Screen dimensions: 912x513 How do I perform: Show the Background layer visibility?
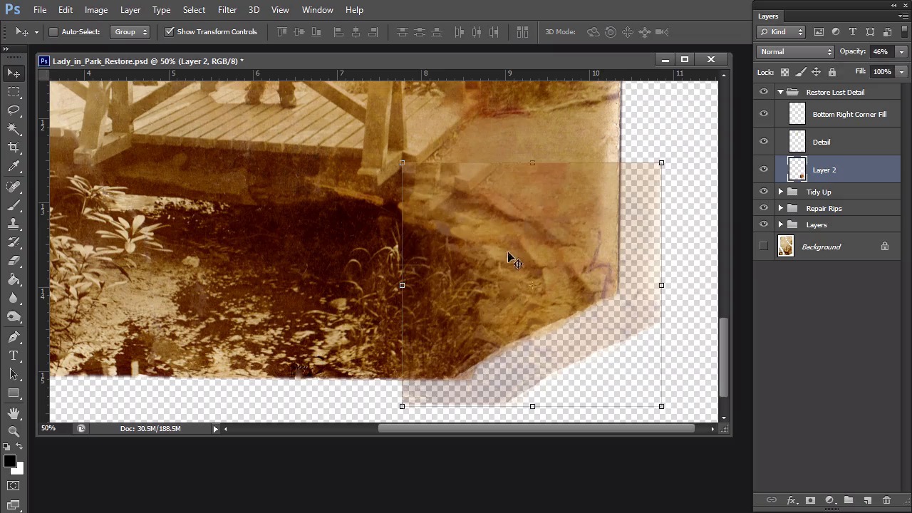764,247
